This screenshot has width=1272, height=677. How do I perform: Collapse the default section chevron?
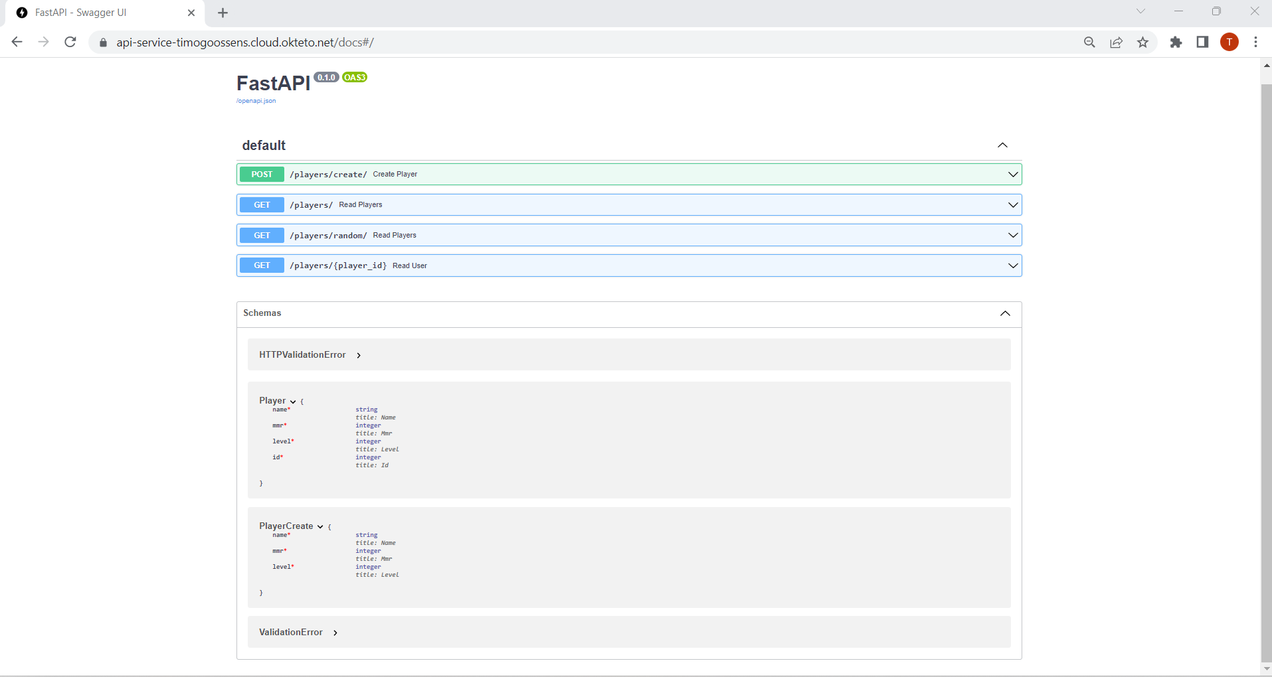[x=1002, y=145]
